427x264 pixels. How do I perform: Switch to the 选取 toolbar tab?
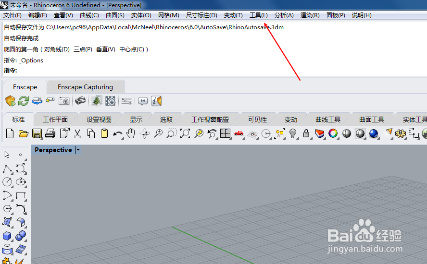[x=166, y=120]
